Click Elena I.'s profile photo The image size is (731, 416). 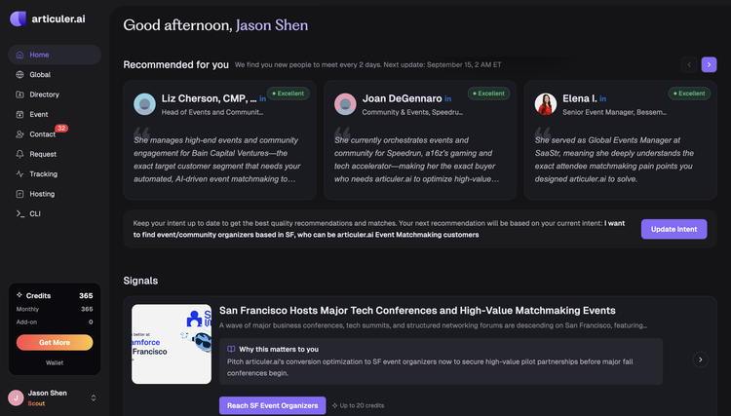(546, 104)
